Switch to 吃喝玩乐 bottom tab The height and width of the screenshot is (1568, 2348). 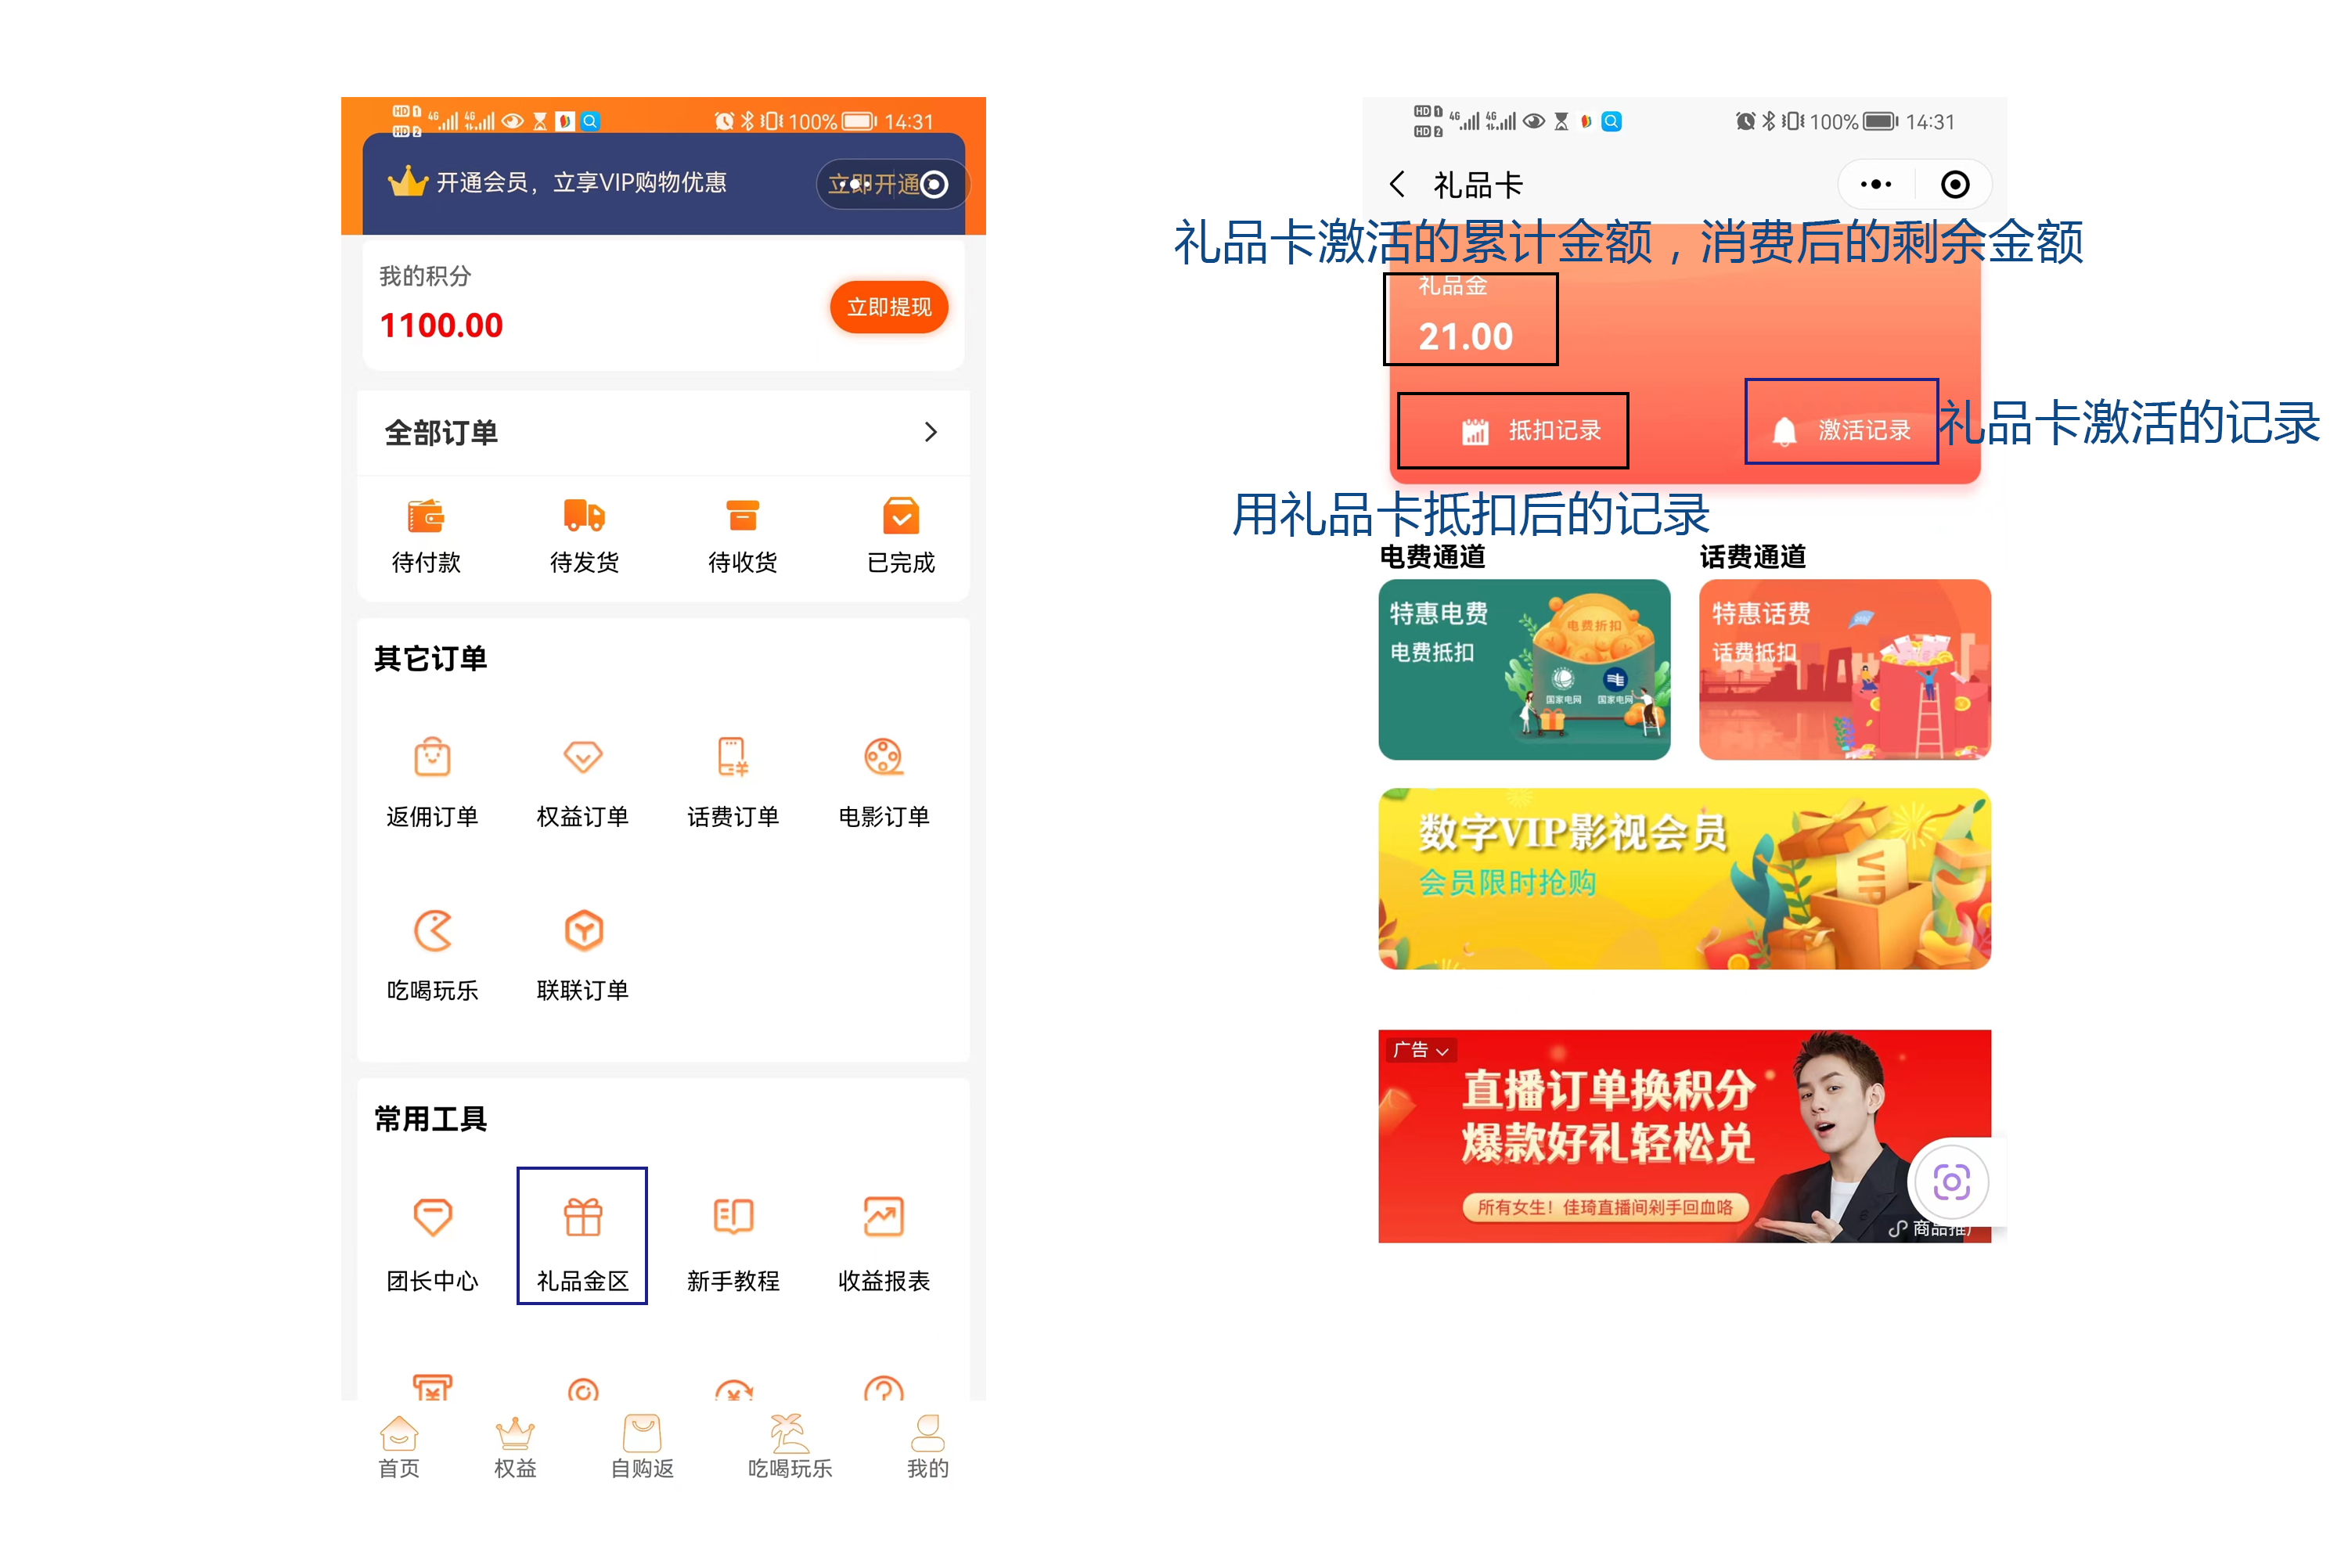pos(790,1446)
